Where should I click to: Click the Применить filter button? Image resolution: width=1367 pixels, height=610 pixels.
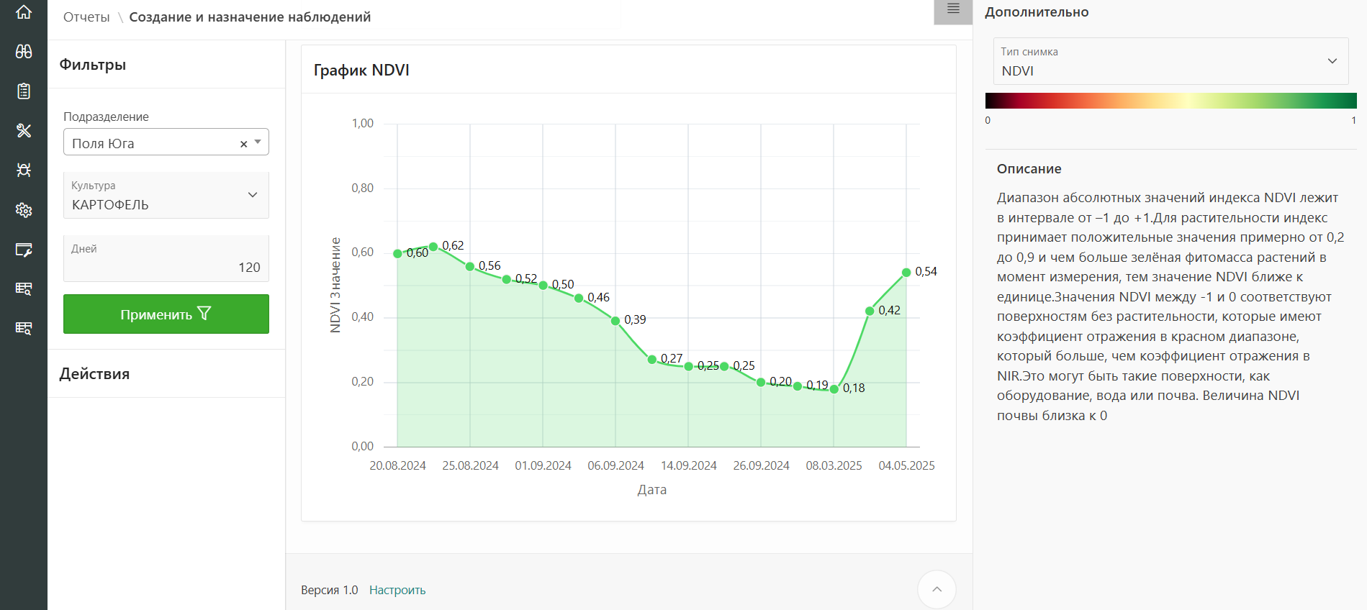tap(166, 314)
